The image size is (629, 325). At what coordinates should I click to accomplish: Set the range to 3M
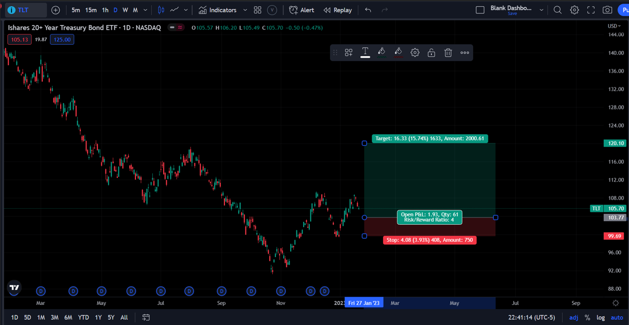pyautogui.click(x=54, y=317)
